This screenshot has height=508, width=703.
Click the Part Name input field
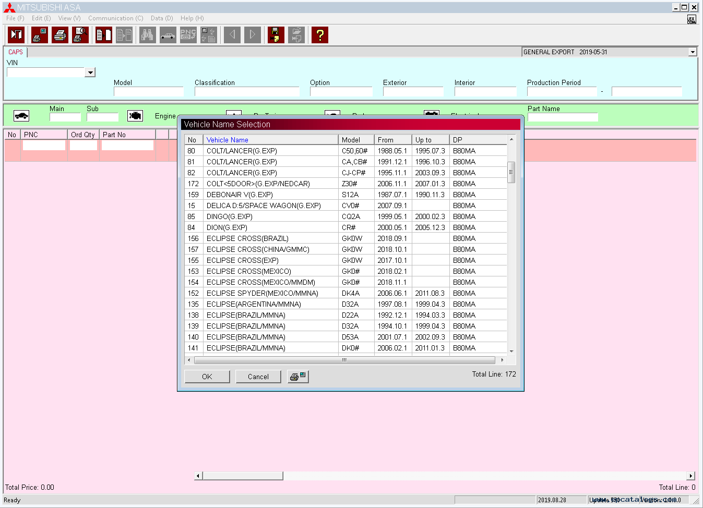click(x=563, y=117)
